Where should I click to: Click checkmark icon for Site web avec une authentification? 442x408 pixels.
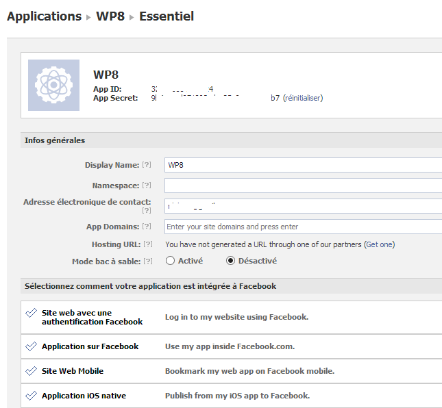coord(31,313)
